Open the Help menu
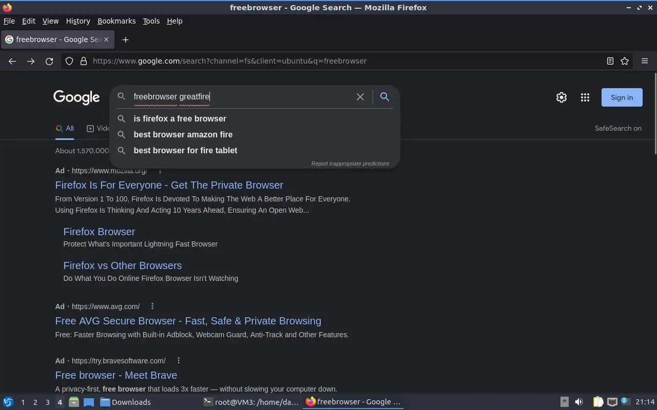This screenshot has height=410, width=657. point(175,21)
